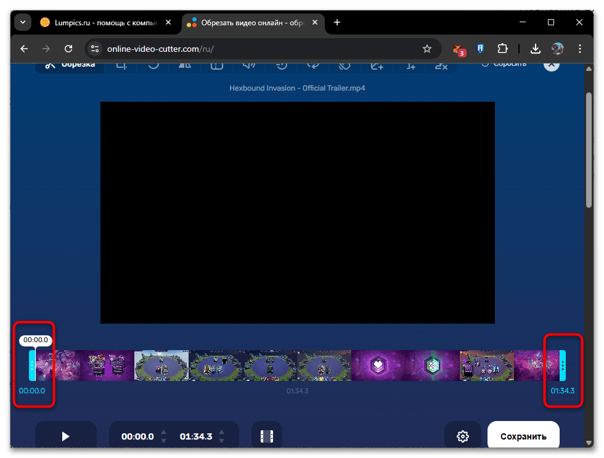The width and height of the screenshot is (604, 458).
Task: Click file name Hexbound Invasion - Official Trailer.mp4
Action: 297,88
